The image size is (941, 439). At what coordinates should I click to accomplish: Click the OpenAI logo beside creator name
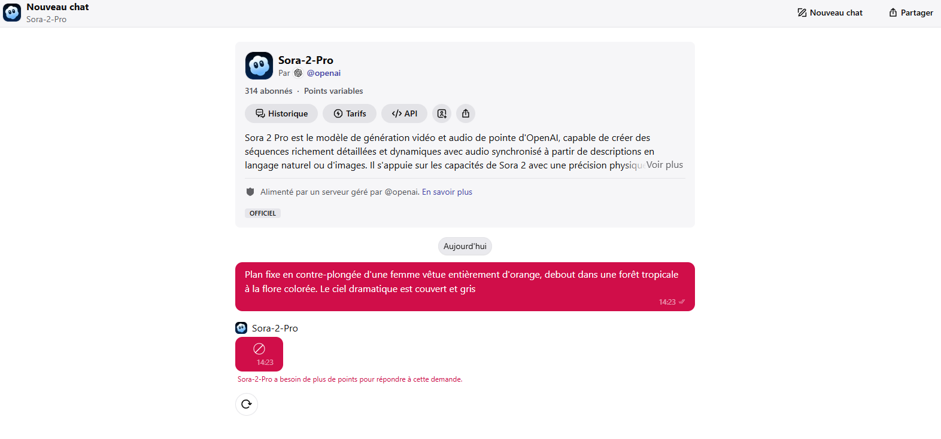pos(298,73)
